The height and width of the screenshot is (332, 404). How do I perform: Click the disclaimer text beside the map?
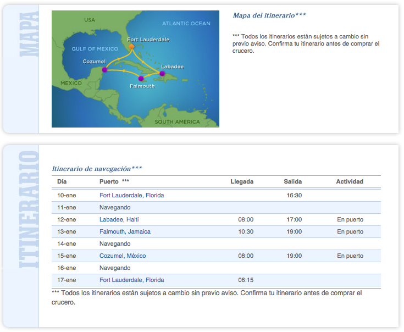[306, 43]
